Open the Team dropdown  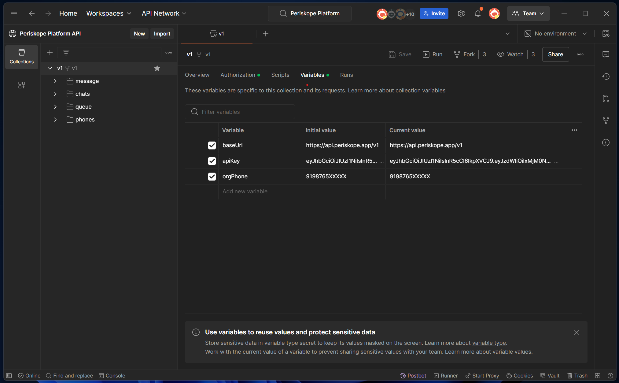[528, 13]
